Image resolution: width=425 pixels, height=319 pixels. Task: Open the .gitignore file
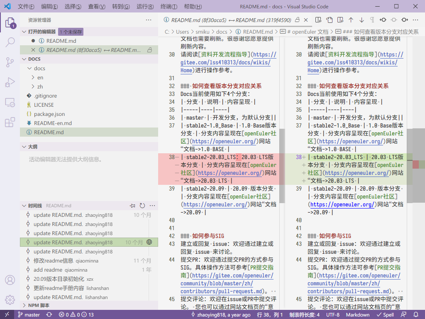(x=89, y=96)
